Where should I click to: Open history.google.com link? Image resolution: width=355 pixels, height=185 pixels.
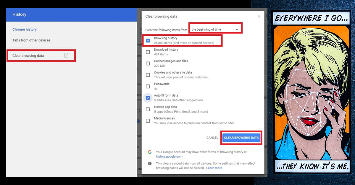169,156
